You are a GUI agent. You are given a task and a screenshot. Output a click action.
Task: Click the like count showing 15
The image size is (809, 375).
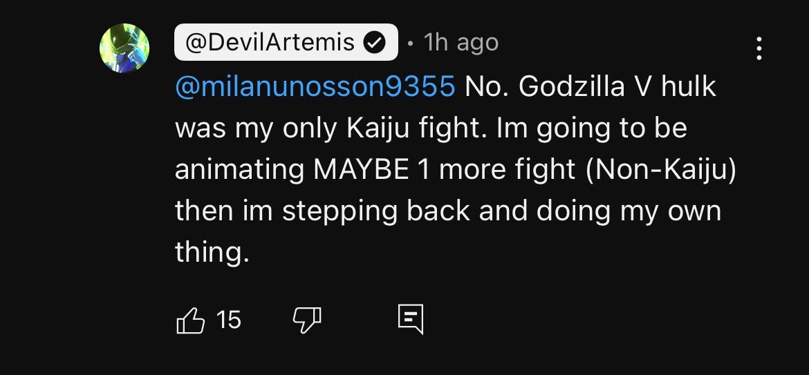point(228,320)
